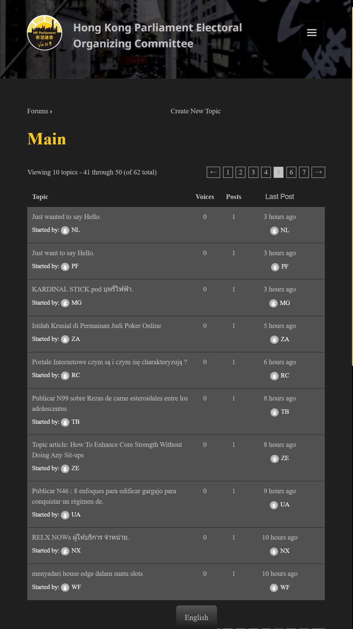
Task: Go to next page arrow
Action: coord(318,172)
